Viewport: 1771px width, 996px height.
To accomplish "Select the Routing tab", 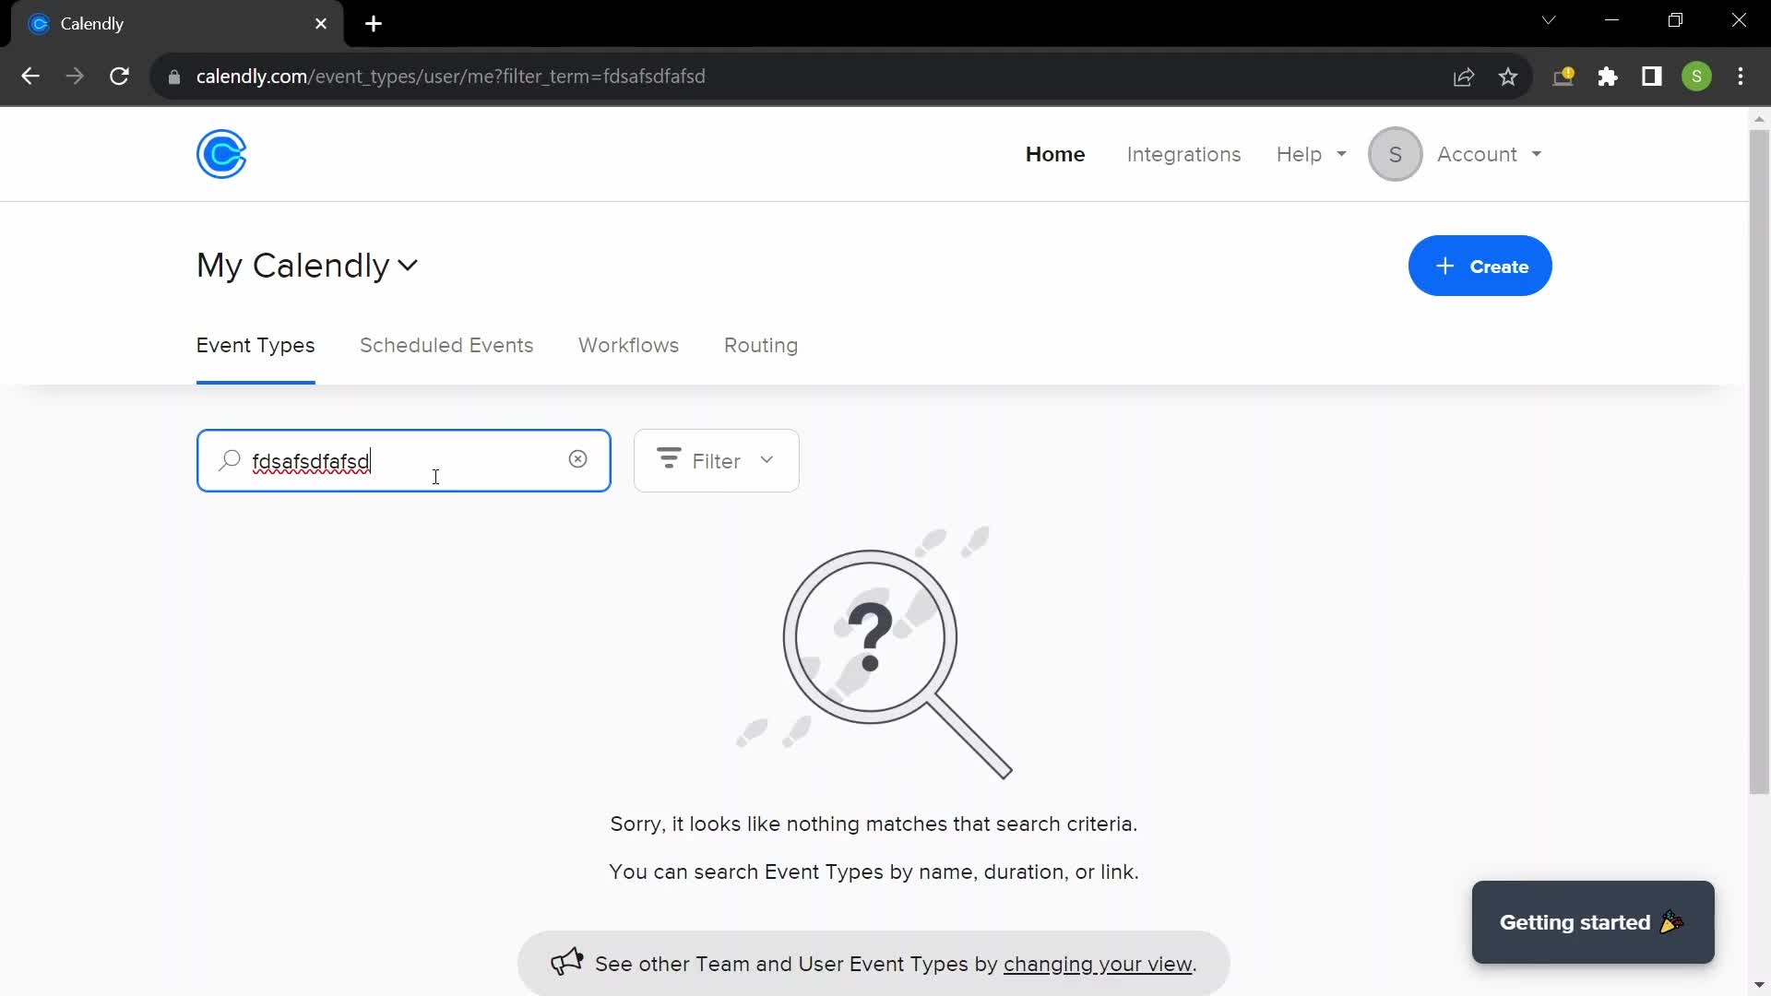I will 761,346.
